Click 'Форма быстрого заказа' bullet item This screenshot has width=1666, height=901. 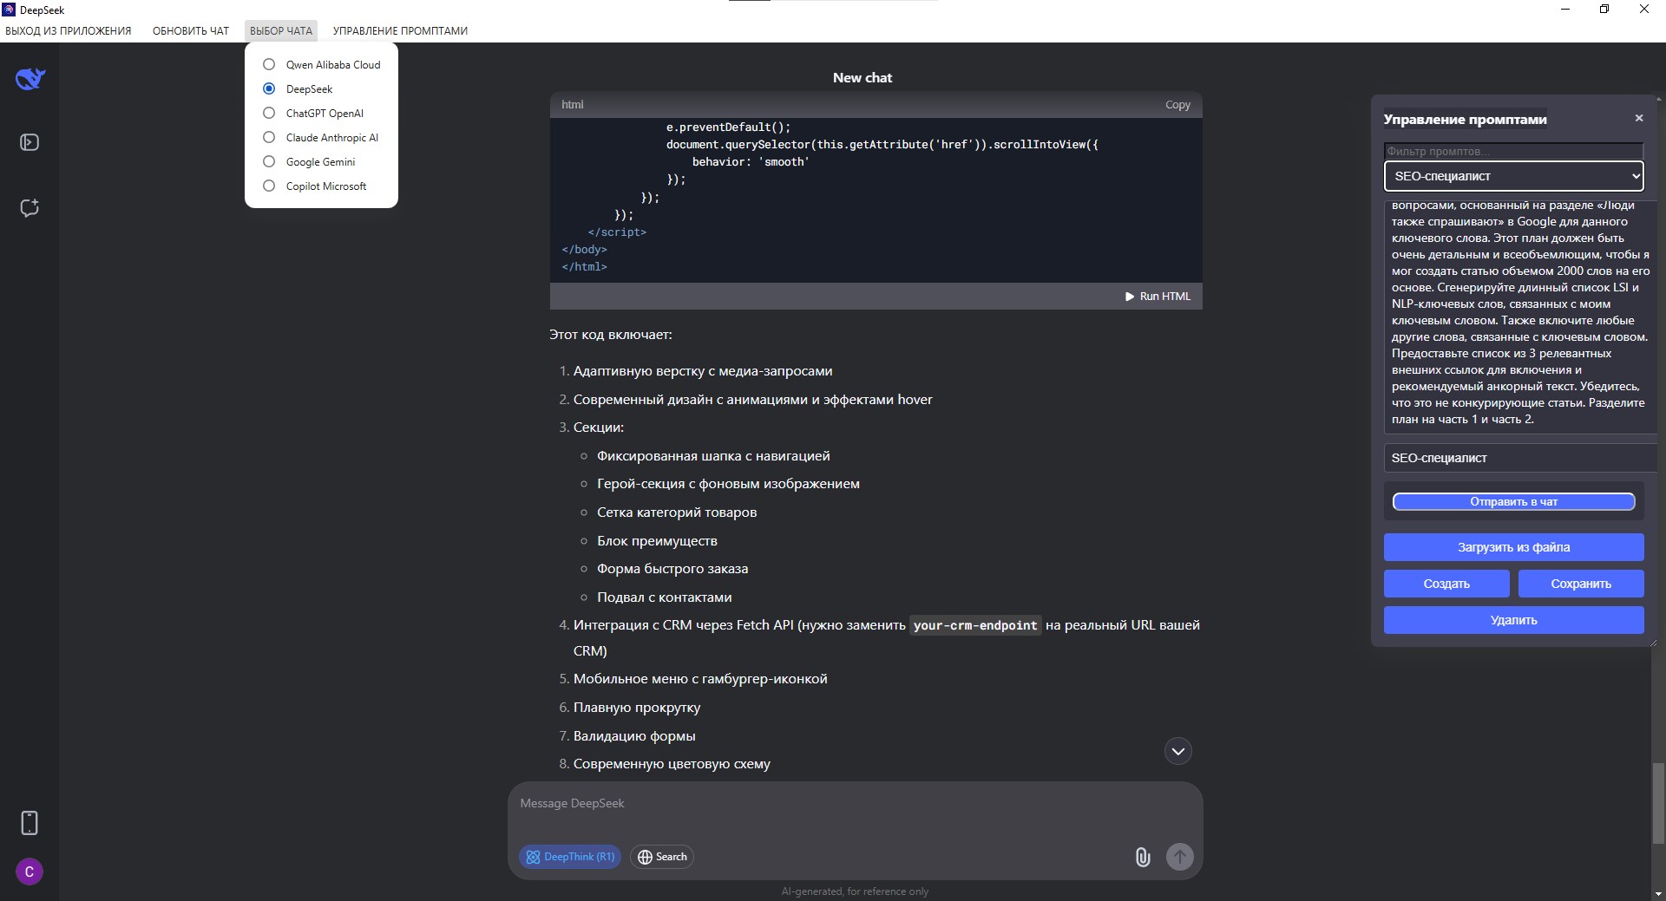coord(672,569)
